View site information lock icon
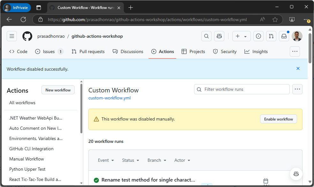The image size is (314, 187). click(41, 19)
